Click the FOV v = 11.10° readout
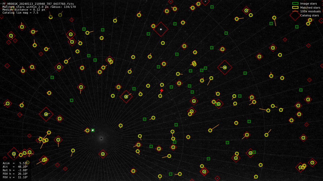 tap(15, 177)
